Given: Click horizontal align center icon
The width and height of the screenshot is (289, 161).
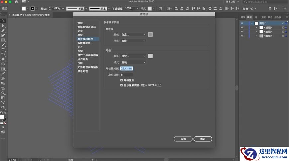Looking at the screenshot, I should tap(182, 9).
